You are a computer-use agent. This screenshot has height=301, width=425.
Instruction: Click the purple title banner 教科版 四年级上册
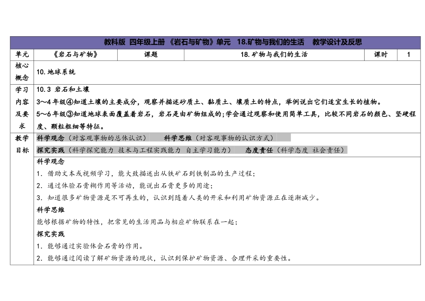pyautogui.click(x=215, y=43)
